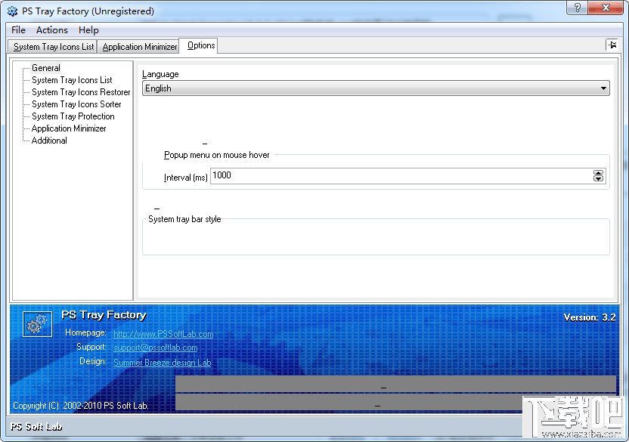This screenshot has height=442, width=629.
Task: Click the support@pssoftlab.com email link
Action: coord(155,348)
